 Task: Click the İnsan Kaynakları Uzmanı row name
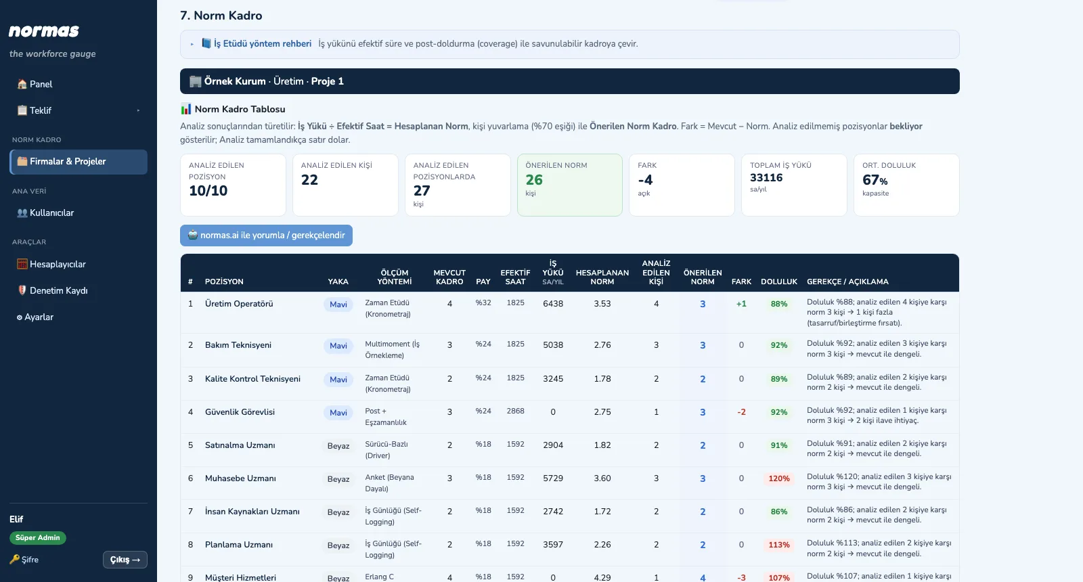coord(252,512)
